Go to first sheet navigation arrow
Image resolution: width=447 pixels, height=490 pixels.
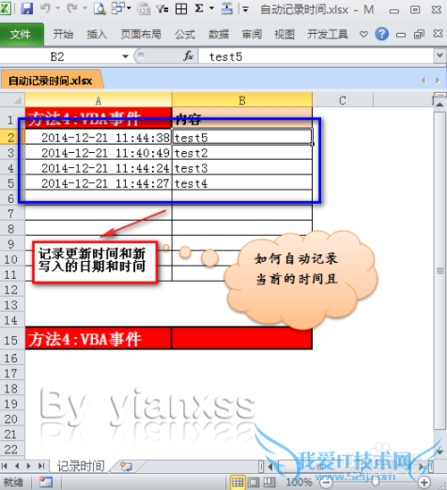[x=4, y=466]
